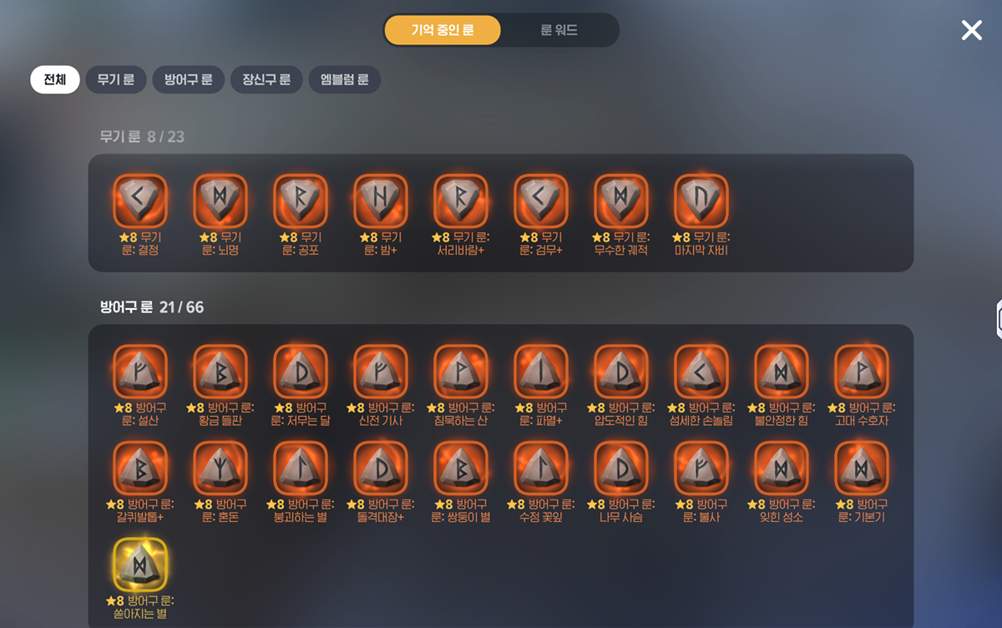This screenshot has width=1002, height=628.
Task: Select the 무기 룬: 뇌명 rune icon
Action: pyautogui.click(x=220, y=200)
